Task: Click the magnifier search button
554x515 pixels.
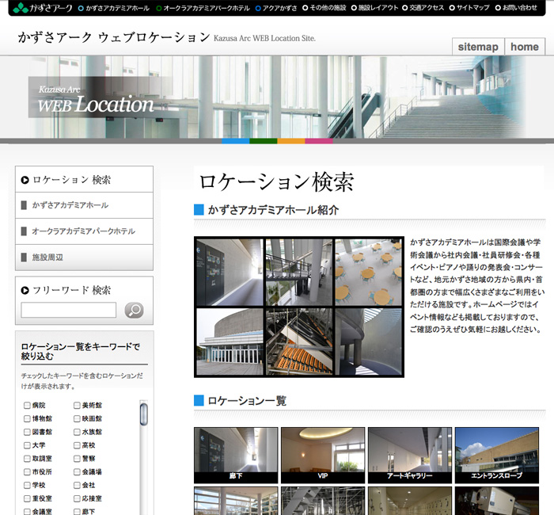Action: [134, 311]
